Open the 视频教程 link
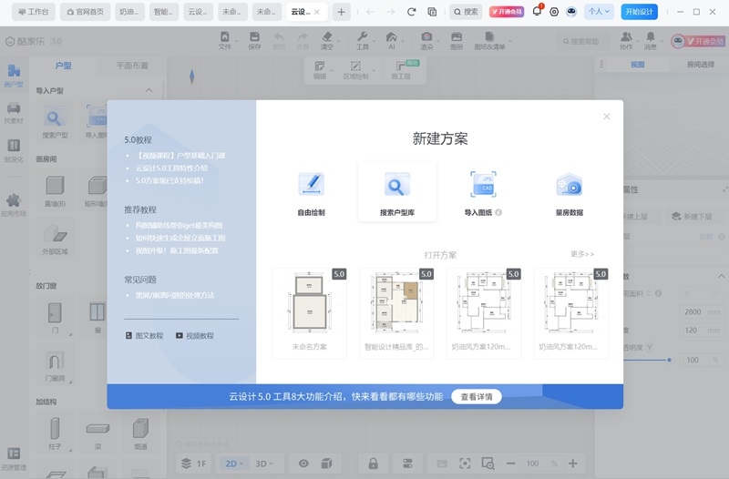The width and height of the screenshot is (729, 479). pyautogui.click(x=195, y=335)
